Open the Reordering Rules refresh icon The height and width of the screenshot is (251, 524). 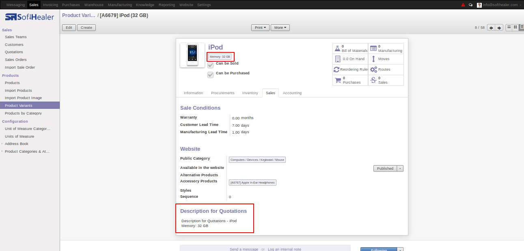click(x=336, y=69)
